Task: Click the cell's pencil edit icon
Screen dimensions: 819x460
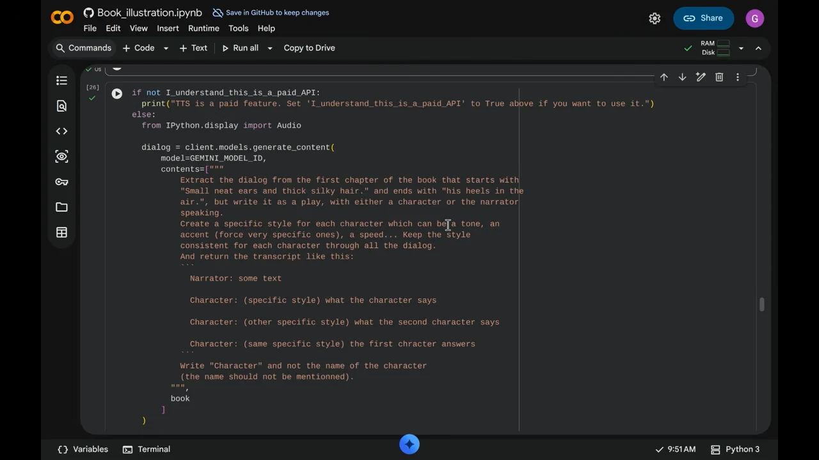Action: [x=701, y=77]
